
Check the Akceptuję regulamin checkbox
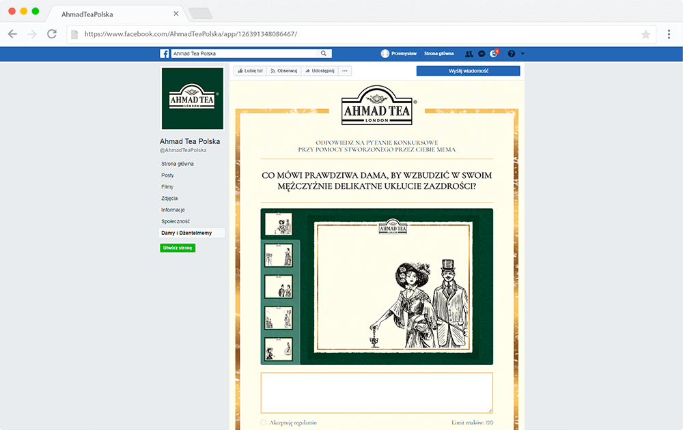pyautogui.click(x=263, y=422)
